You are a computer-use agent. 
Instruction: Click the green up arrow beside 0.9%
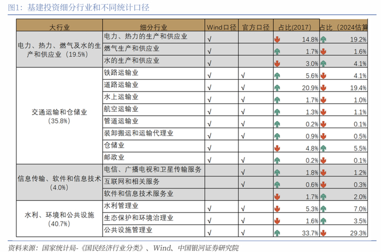tap(277, 136)
